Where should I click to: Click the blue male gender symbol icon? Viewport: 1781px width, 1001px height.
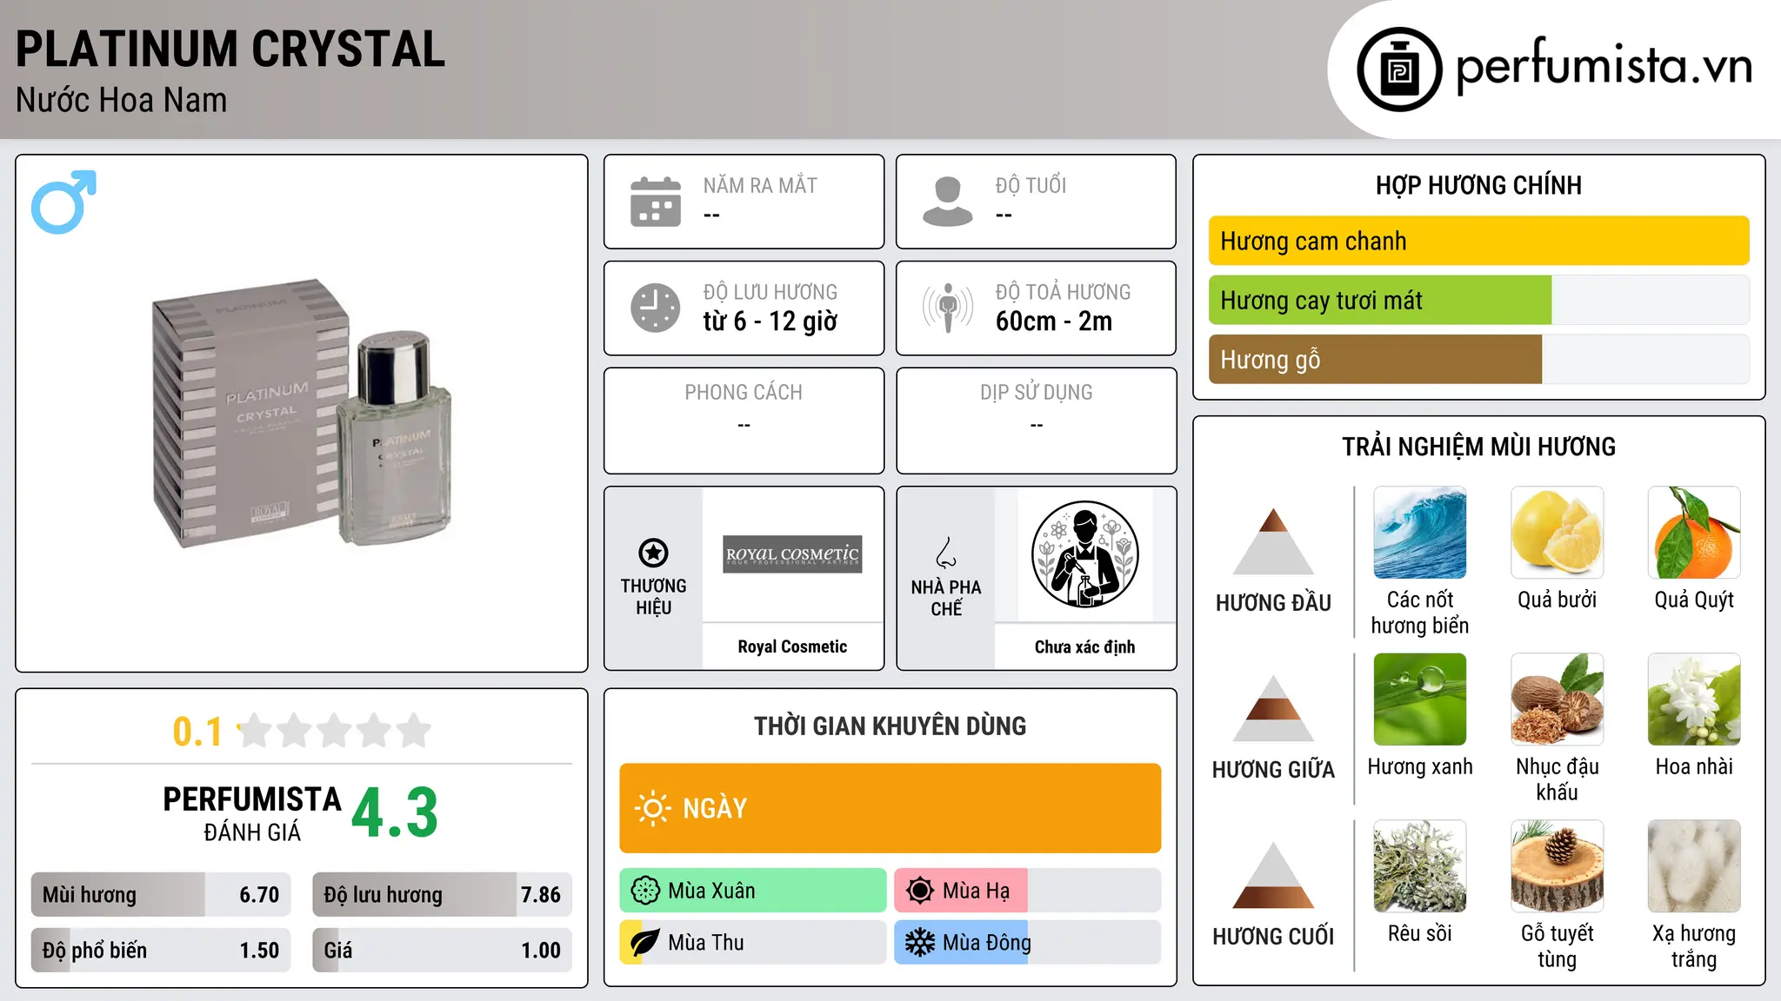coord(63,202)
